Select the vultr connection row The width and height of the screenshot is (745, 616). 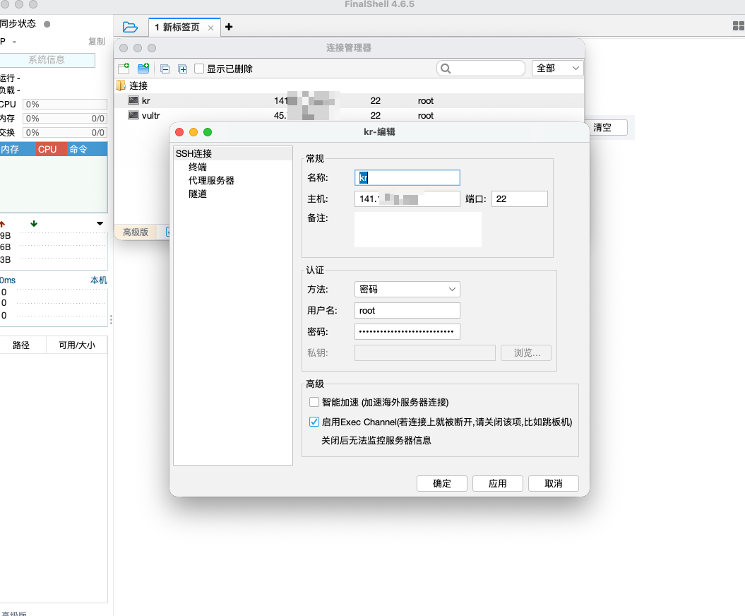[x=349, y=116]
